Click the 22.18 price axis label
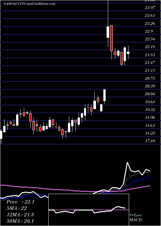The width and height of the screenshot is (161, 226). pos(150,47)
